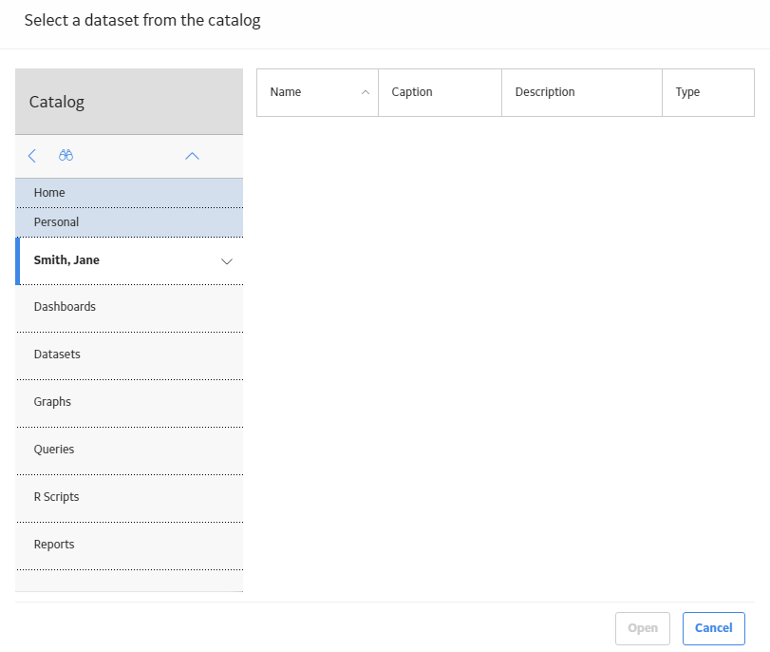Click the Open button
The width and height of the screenshot is (770, 652).
pos(643,628)
